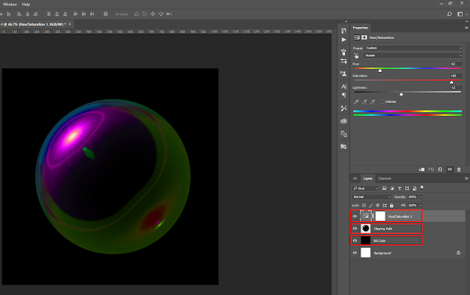Screen dimensions: 470x295
Task: Click the Masks icon in Properties
Action: click(x=364, y=37)
